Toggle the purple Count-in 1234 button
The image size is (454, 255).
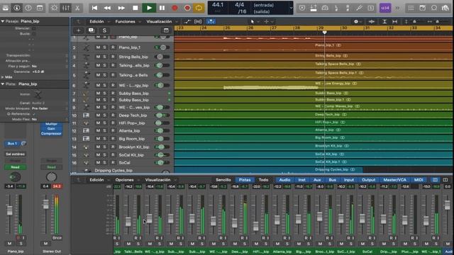pos(385,8)
